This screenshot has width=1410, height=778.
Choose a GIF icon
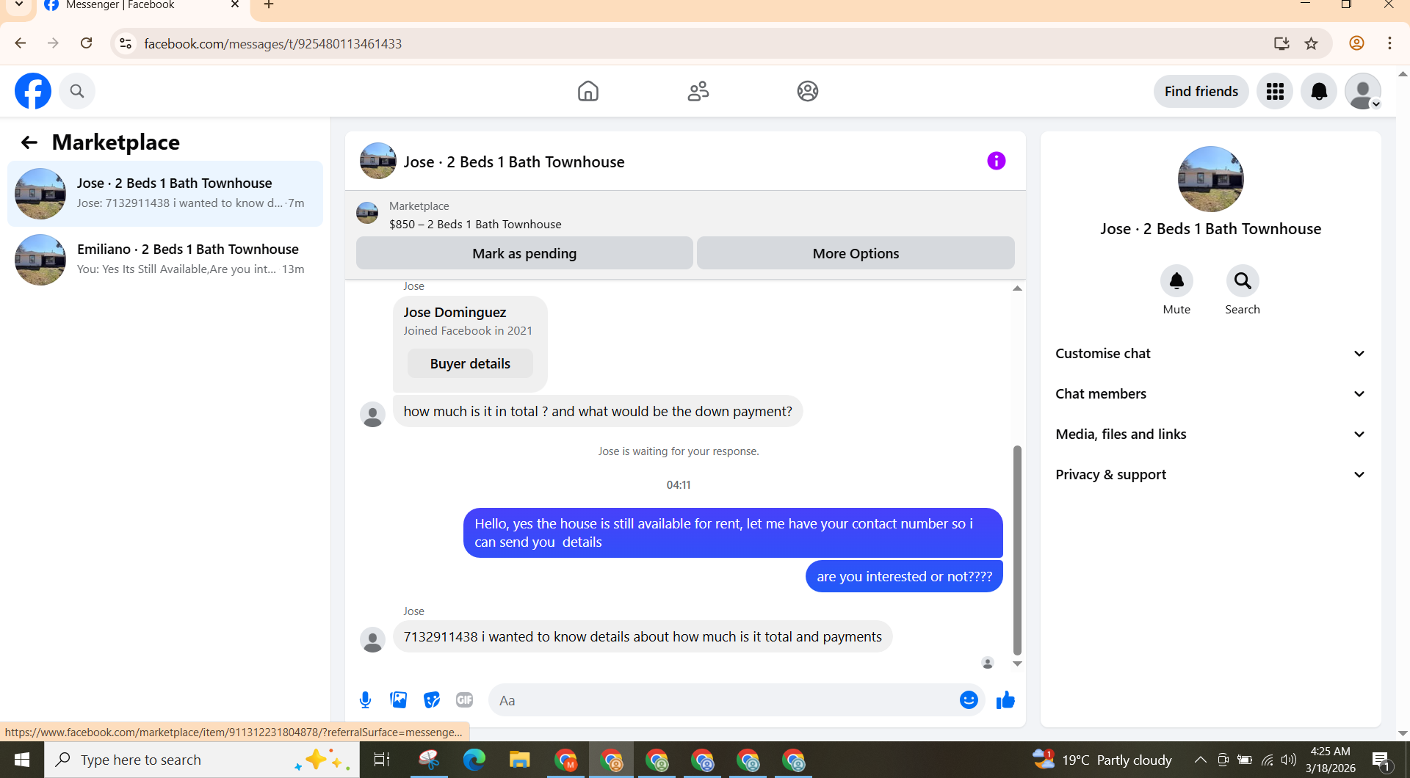point(465,700)
